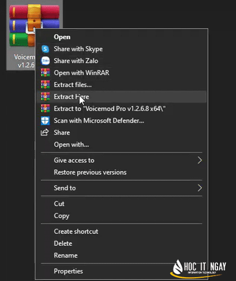Select Extract files... option
The image size is (236, 281).
(121, 85)
